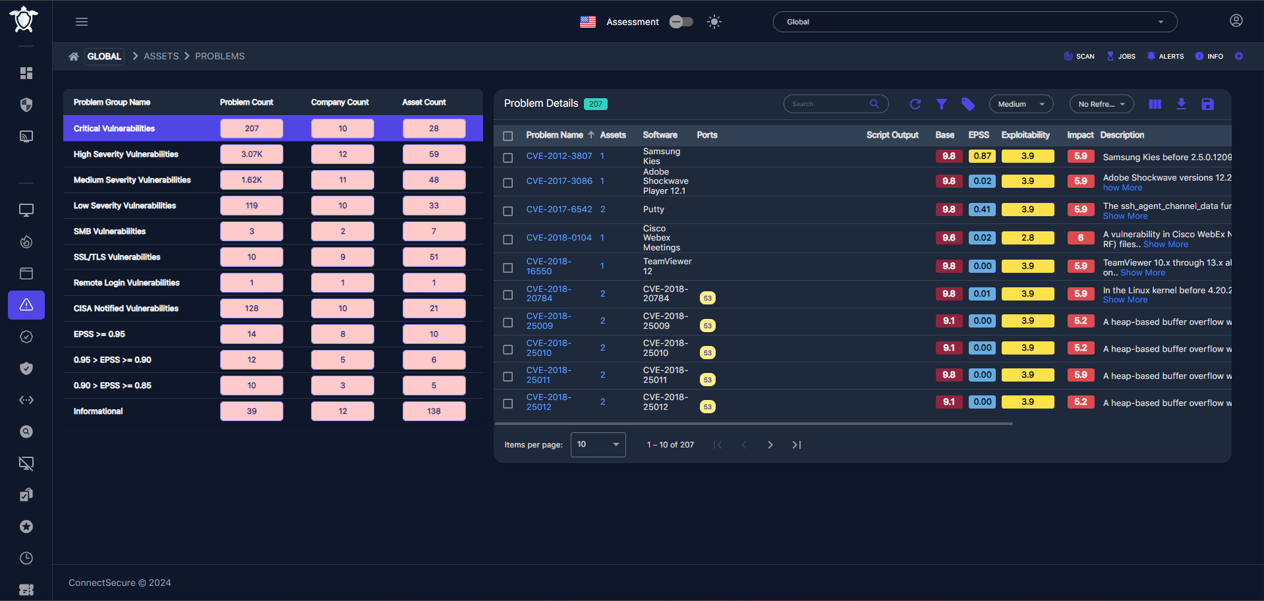Select the Problems warning triangle in the sidebar

[x=26, y=305]
